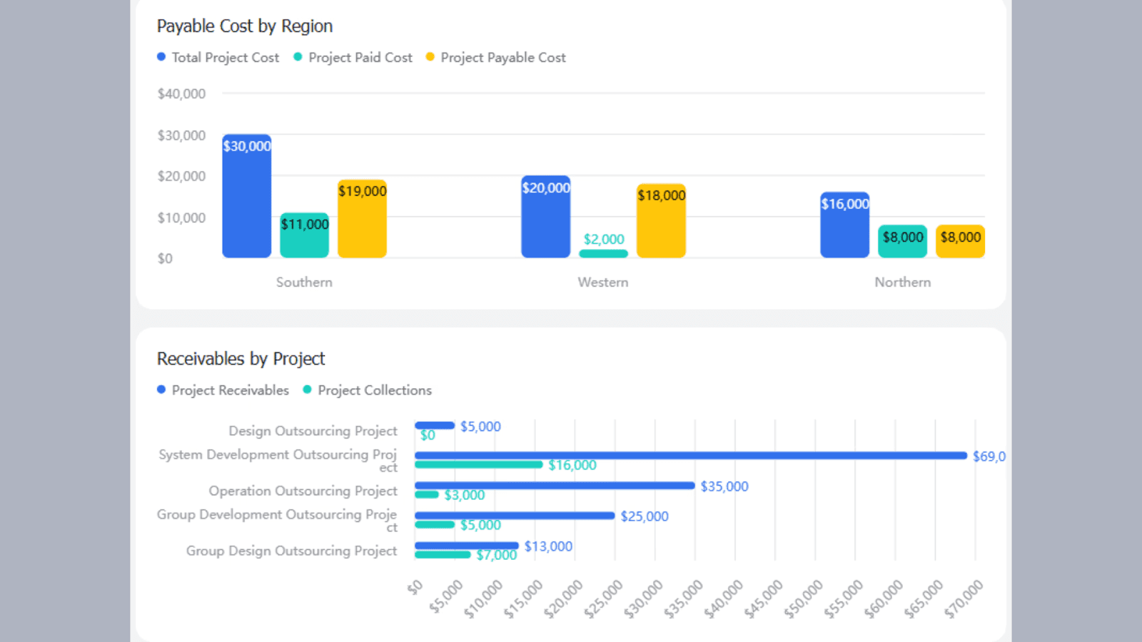Viewport: 1142px width, 642px height.
Task: Click the $35,000 x-axis tick label
Action: point(683,598)
